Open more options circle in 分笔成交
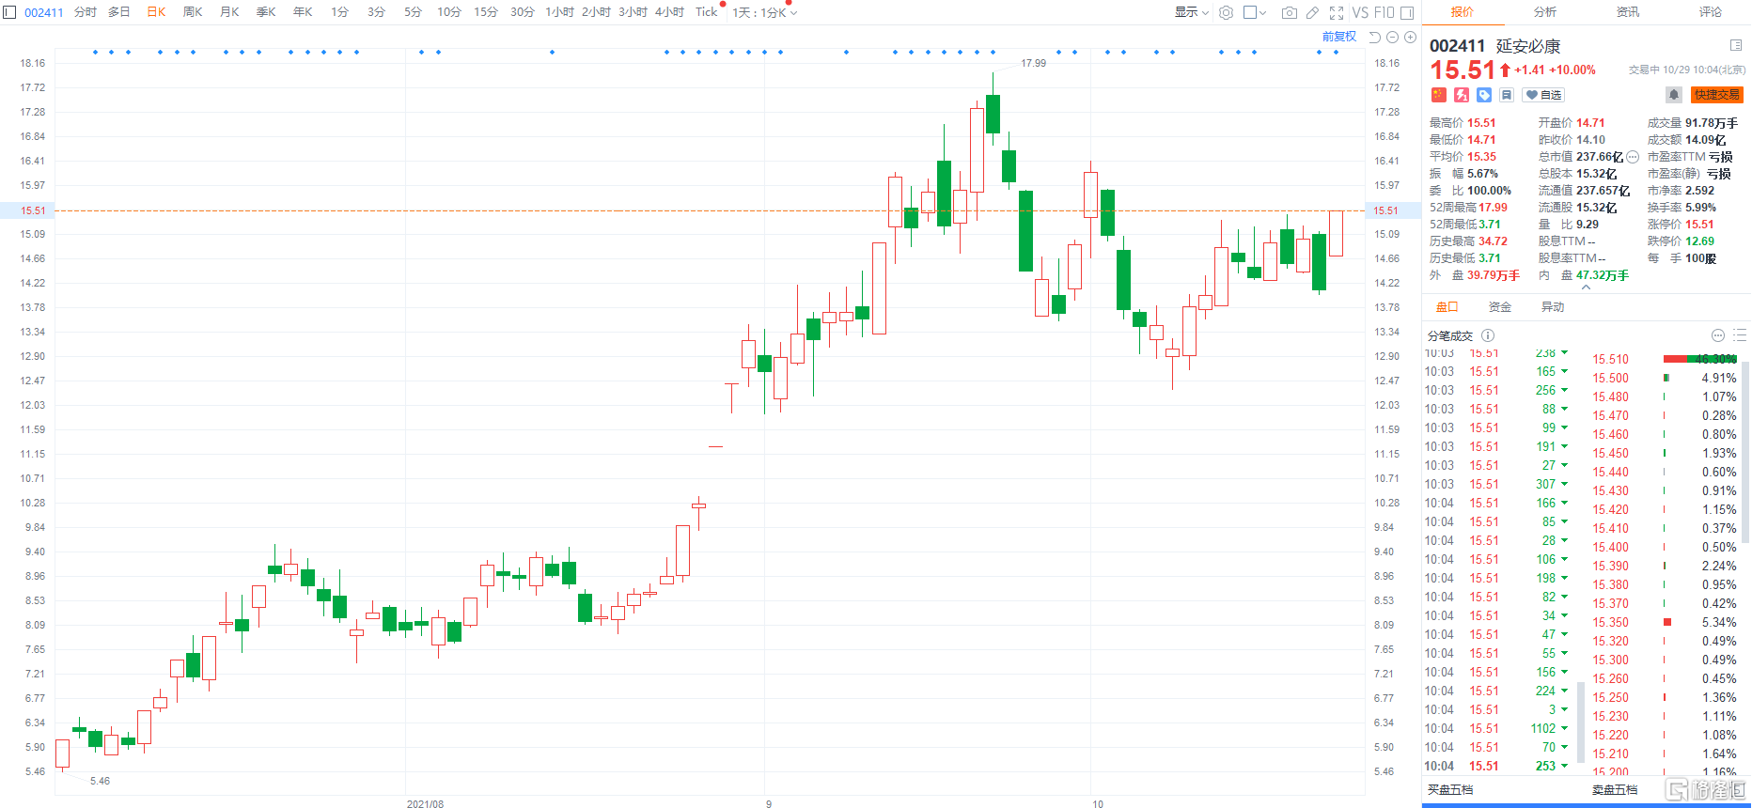The height and width of the screenshot is (808, 1752). 1718,335
